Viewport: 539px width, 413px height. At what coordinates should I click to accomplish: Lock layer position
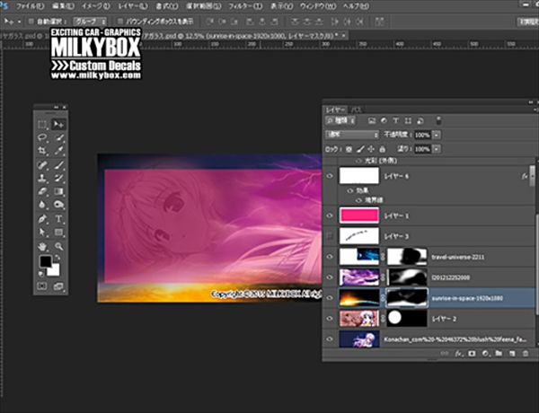click(x=371, y=149)
